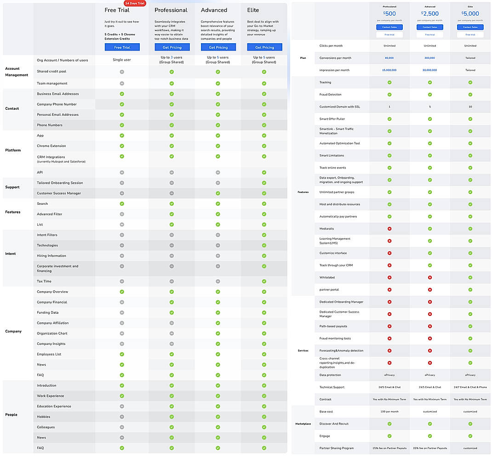Click Get Pricing under Advanced plan
Viewport: 492px width, 456px height.
217,47
